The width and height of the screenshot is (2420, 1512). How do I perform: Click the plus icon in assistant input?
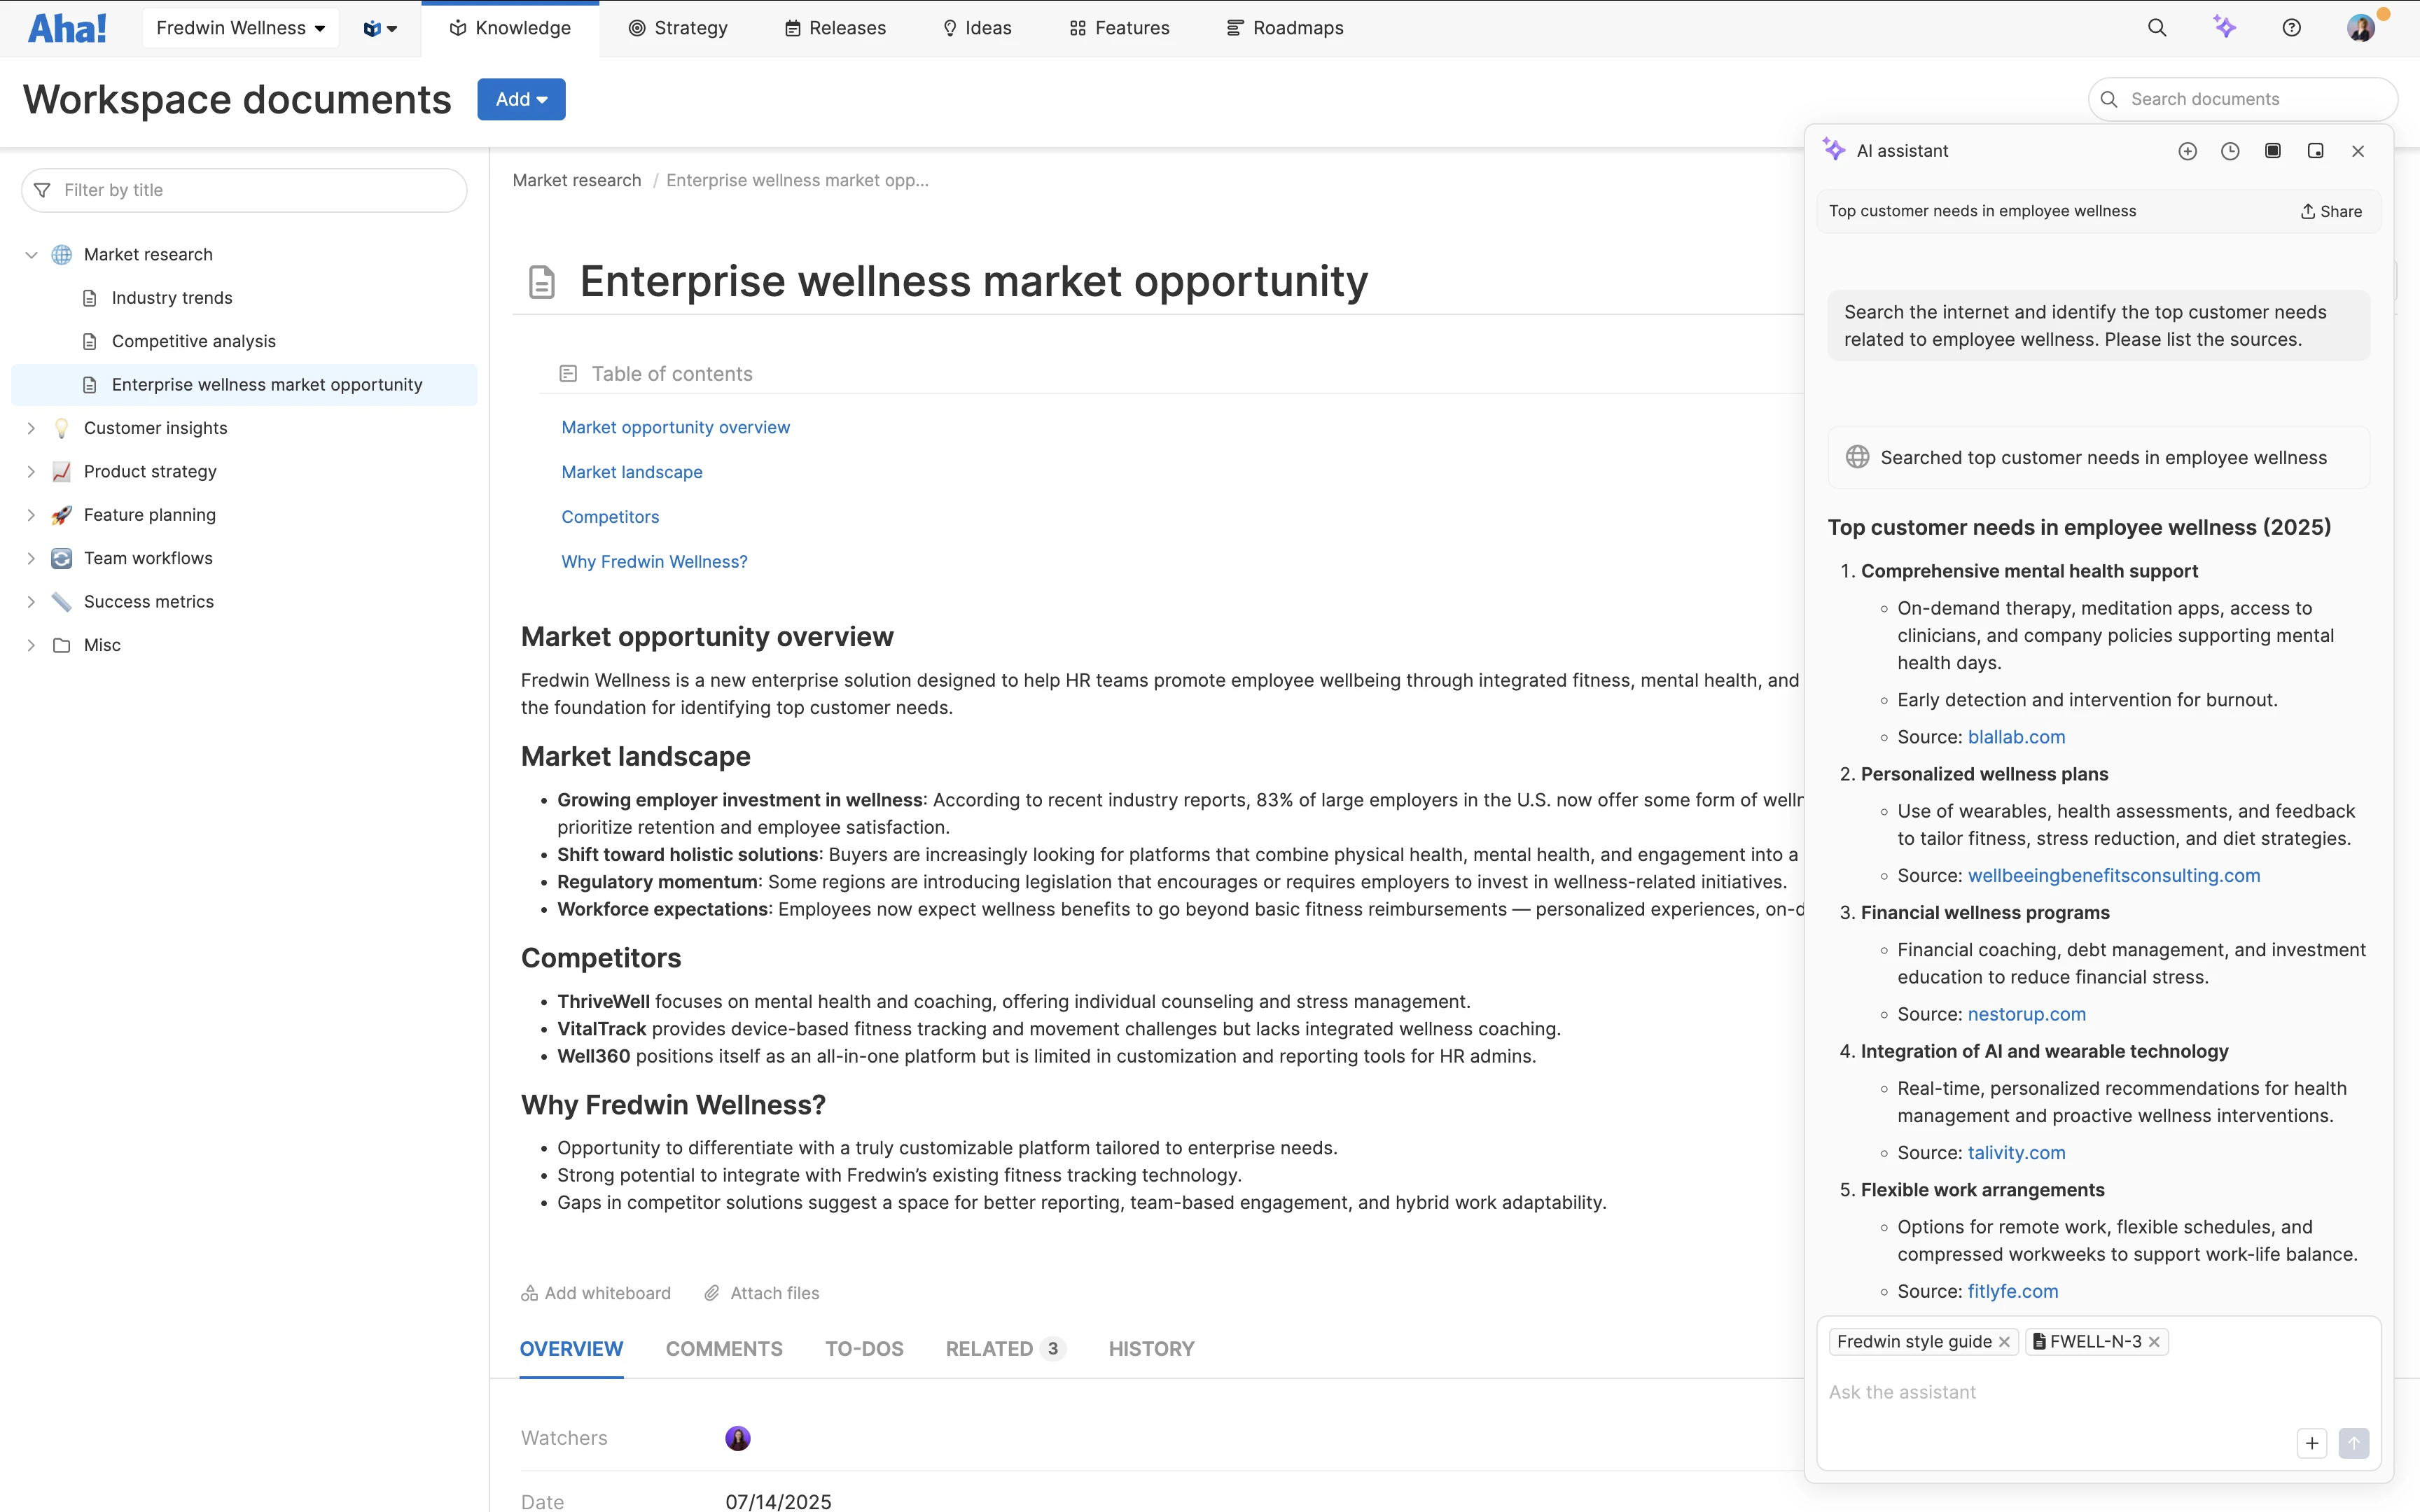(x=2312, y=1443)
